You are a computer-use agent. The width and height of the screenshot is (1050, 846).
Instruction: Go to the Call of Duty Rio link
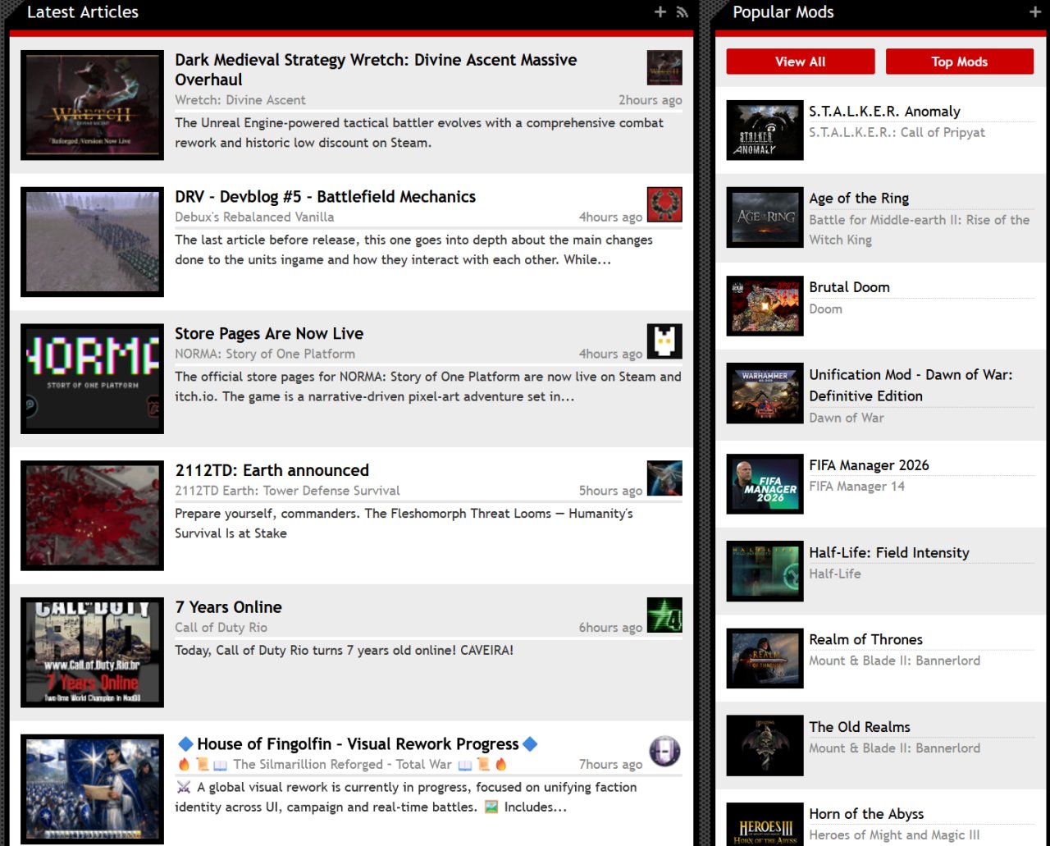[x=221, y=628]
